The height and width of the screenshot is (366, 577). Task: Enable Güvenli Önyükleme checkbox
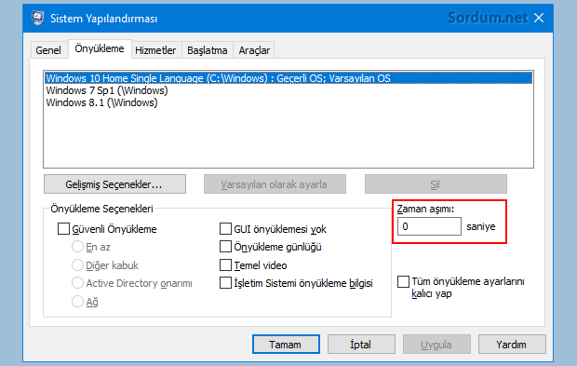point(63,229)
